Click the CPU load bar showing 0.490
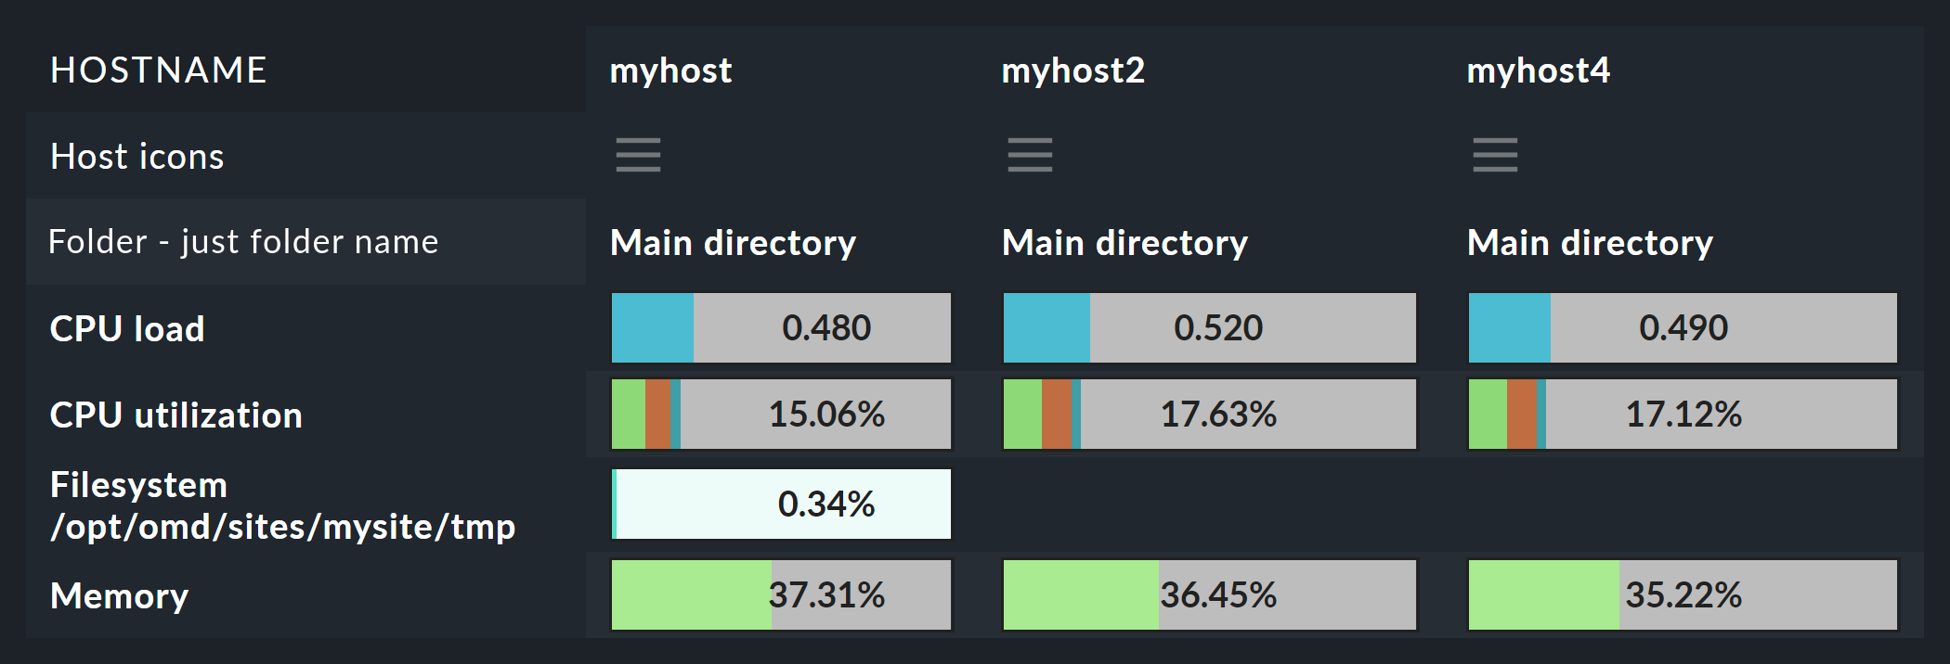 (x=1683, y=327)
